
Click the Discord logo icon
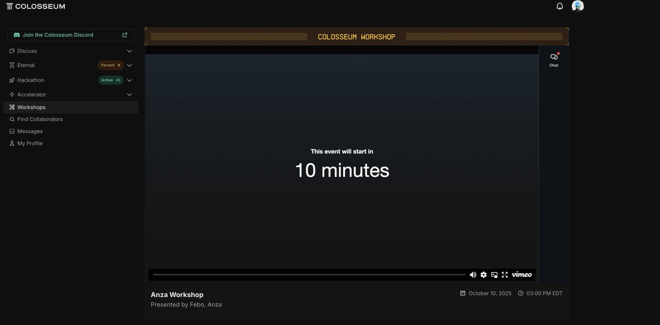(16, 35)
